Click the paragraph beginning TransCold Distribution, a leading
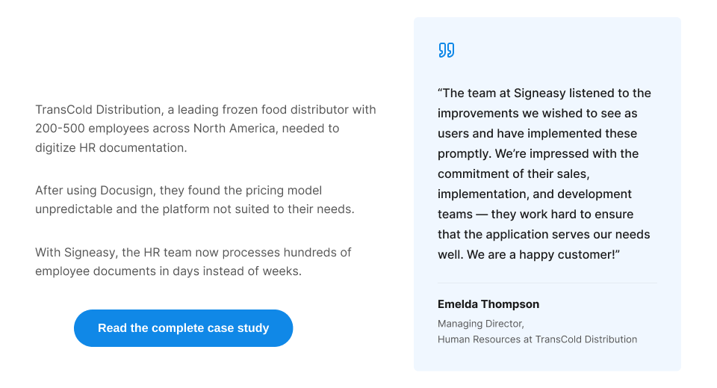 [x=206, y=129]
